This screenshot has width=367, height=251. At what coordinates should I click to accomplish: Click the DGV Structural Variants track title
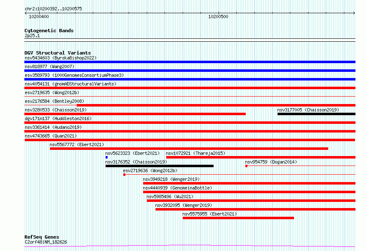point(58,53)
